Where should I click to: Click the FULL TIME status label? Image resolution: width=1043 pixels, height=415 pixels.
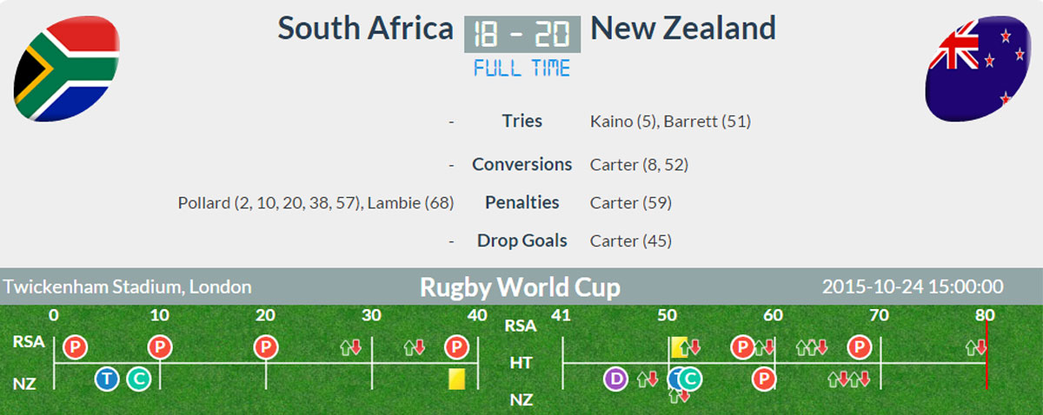click(x=522, y=69)
